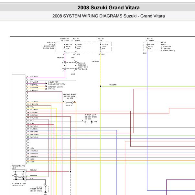Select the "AUTOMATIC A/C UNIT" component label
195x195 pixels.
click(18, 167)
